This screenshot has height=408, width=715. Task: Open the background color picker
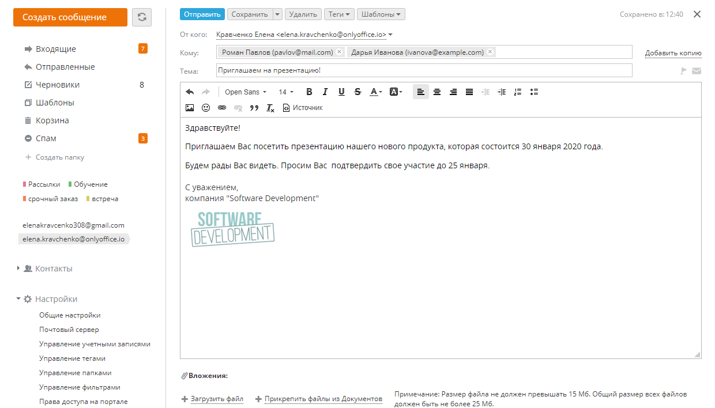point(396,92)
